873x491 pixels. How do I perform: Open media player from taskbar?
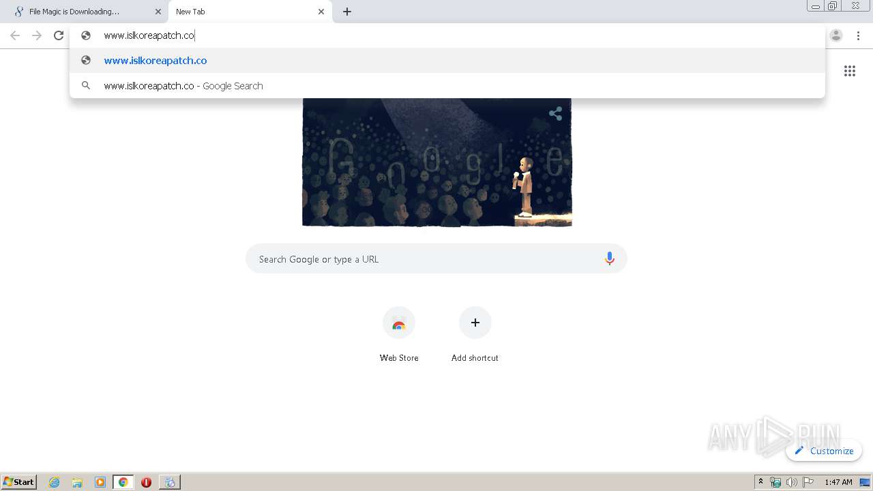point(100,482)
